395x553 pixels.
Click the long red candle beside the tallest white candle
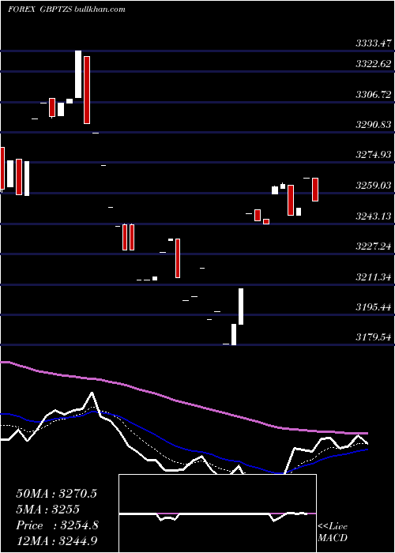87,90
